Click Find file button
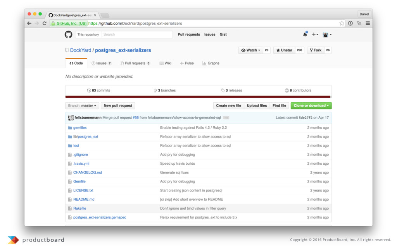 point(279,105)
